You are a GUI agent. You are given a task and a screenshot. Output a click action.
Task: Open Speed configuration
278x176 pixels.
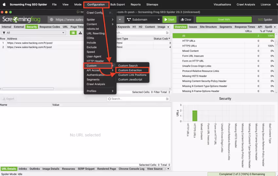pos(91,52)
